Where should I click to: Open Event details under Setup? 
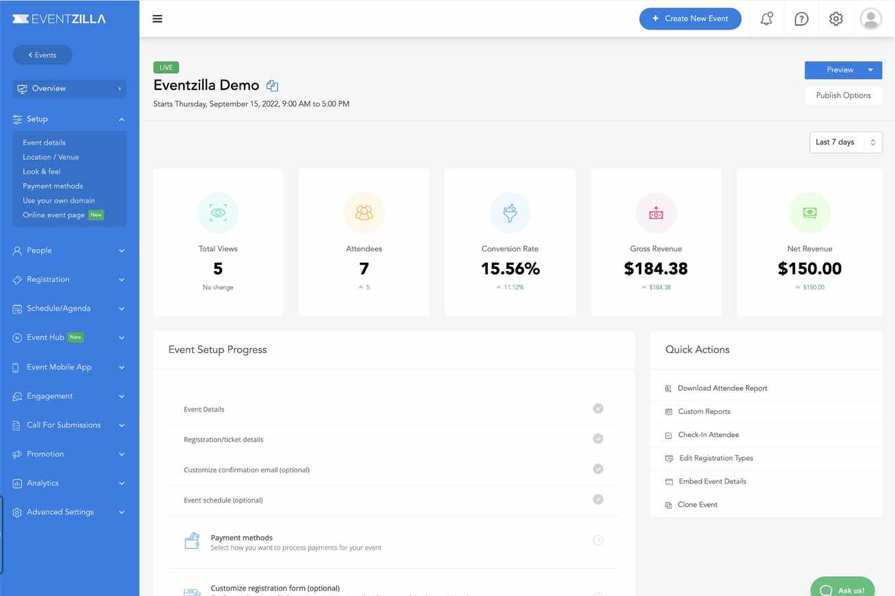tap(44, 143)
